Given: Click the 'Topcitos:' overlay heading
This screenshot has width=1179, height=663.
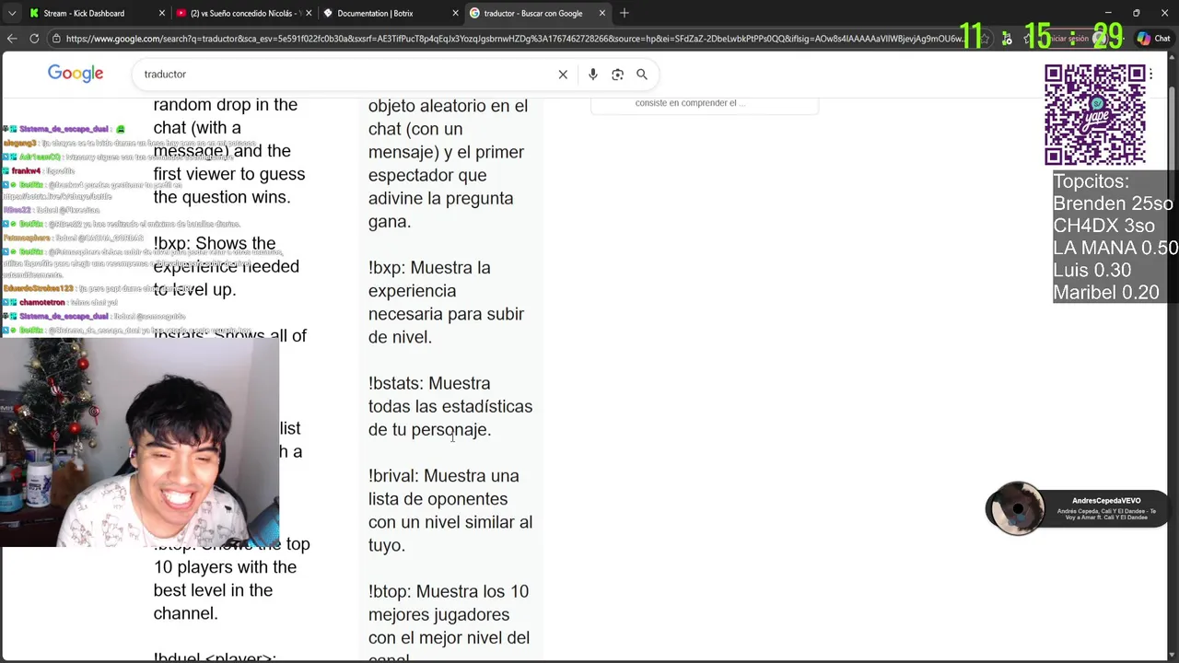Looking at the screenshot, I should pos(1091,181).
